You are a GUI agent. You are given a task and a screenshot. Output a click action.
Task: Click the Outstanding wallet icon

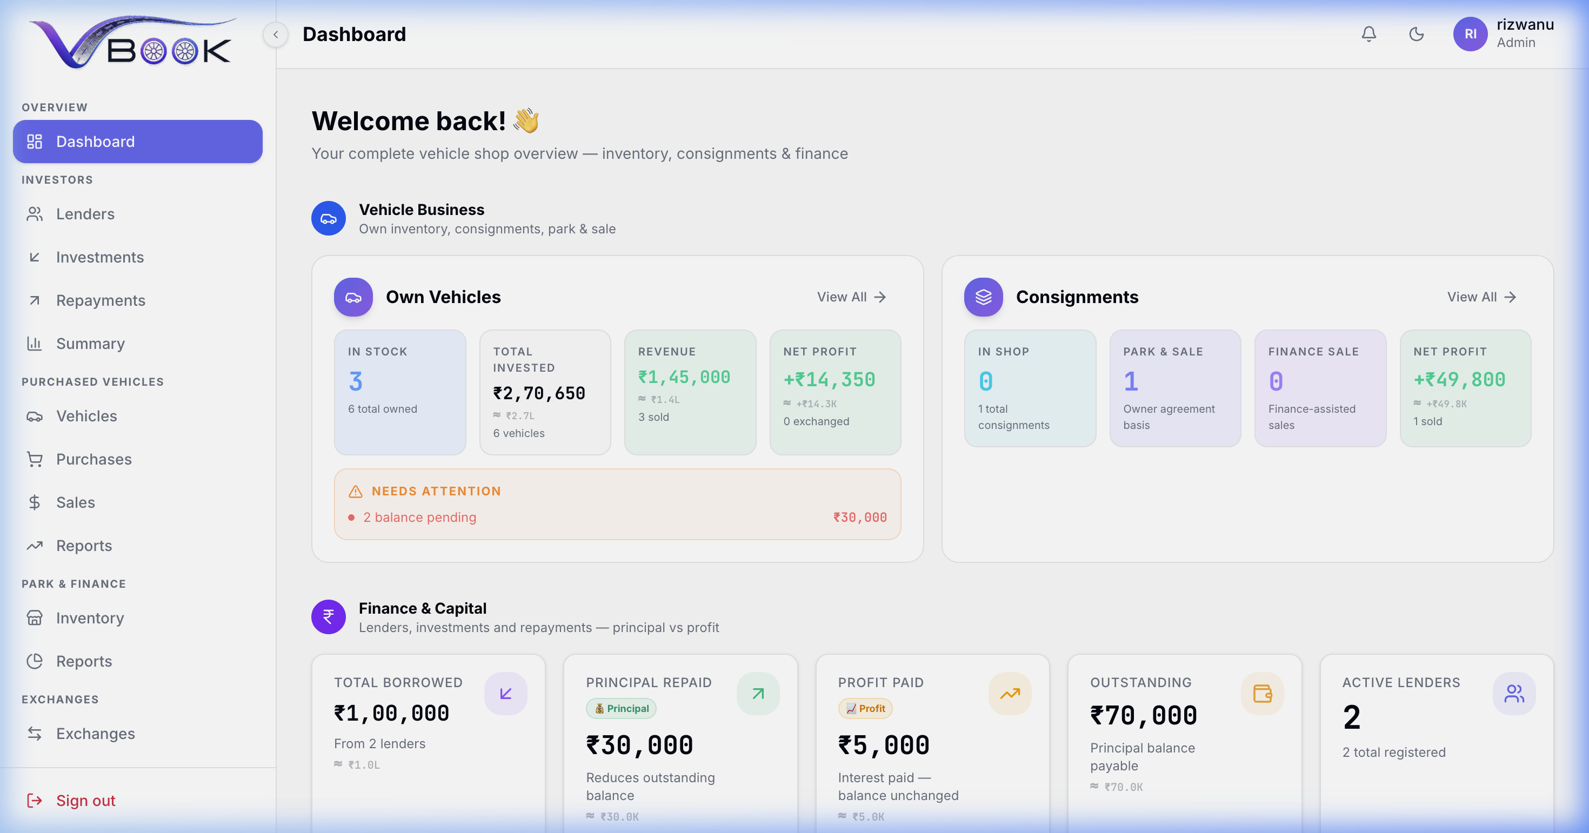point(1262,694)
